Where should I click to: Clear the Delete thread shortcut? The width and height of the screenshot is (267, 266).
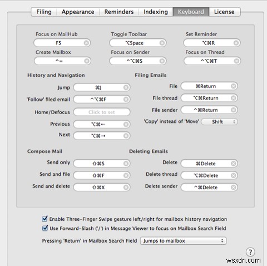(x=234, y=175)
